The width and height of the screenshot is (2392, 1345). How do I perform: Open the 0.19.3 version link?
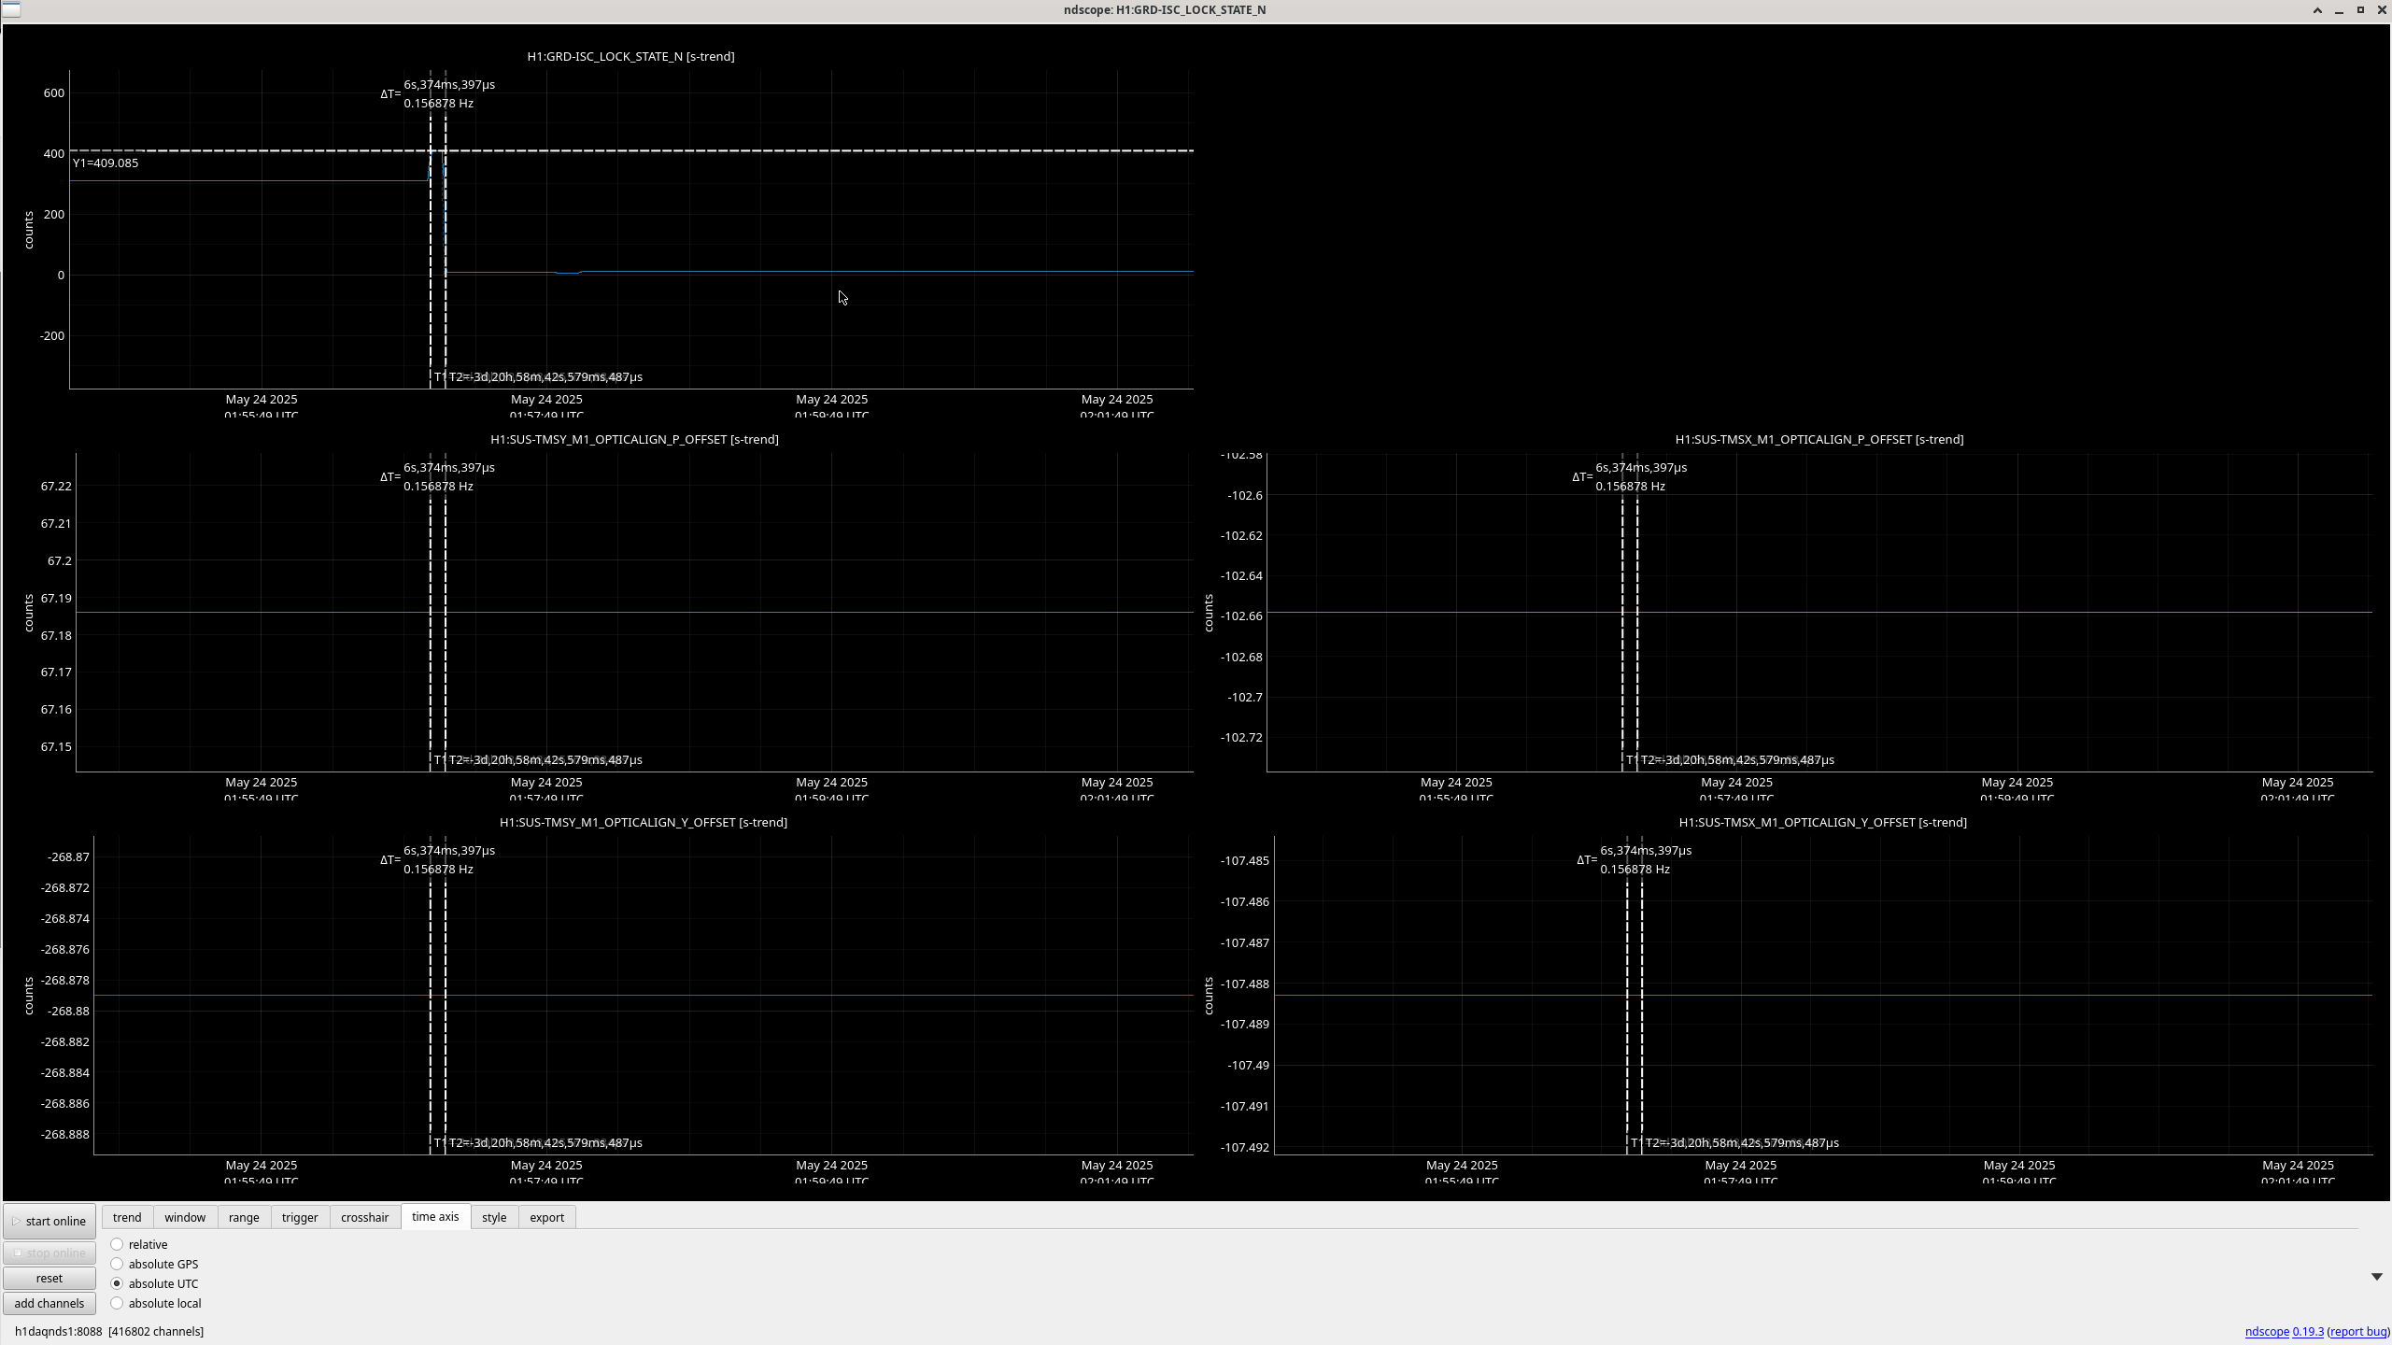tap(2307, 1331)
